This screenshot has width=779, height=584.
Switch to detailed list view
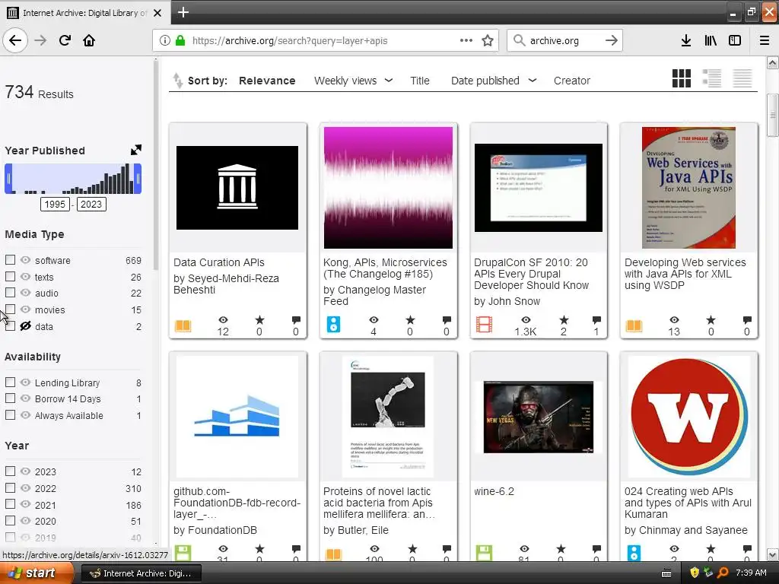click(712, 78)
